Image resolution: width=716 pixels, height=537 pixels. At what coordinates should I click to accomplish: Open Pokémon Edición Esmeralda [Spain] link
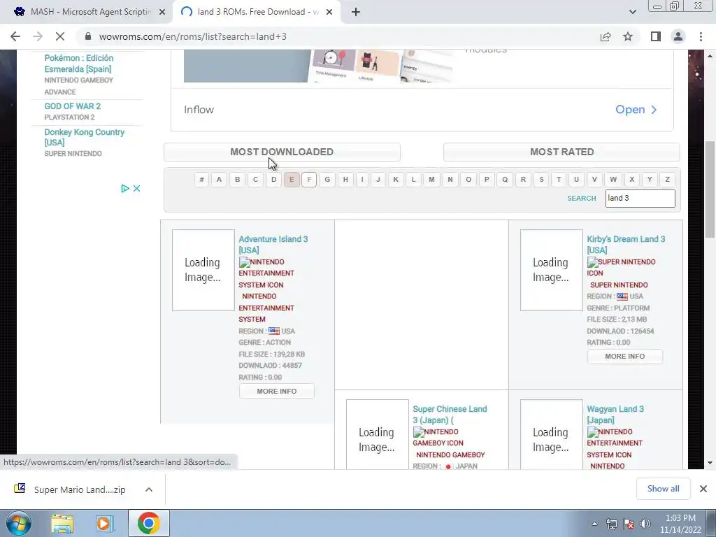click(78, 64)
